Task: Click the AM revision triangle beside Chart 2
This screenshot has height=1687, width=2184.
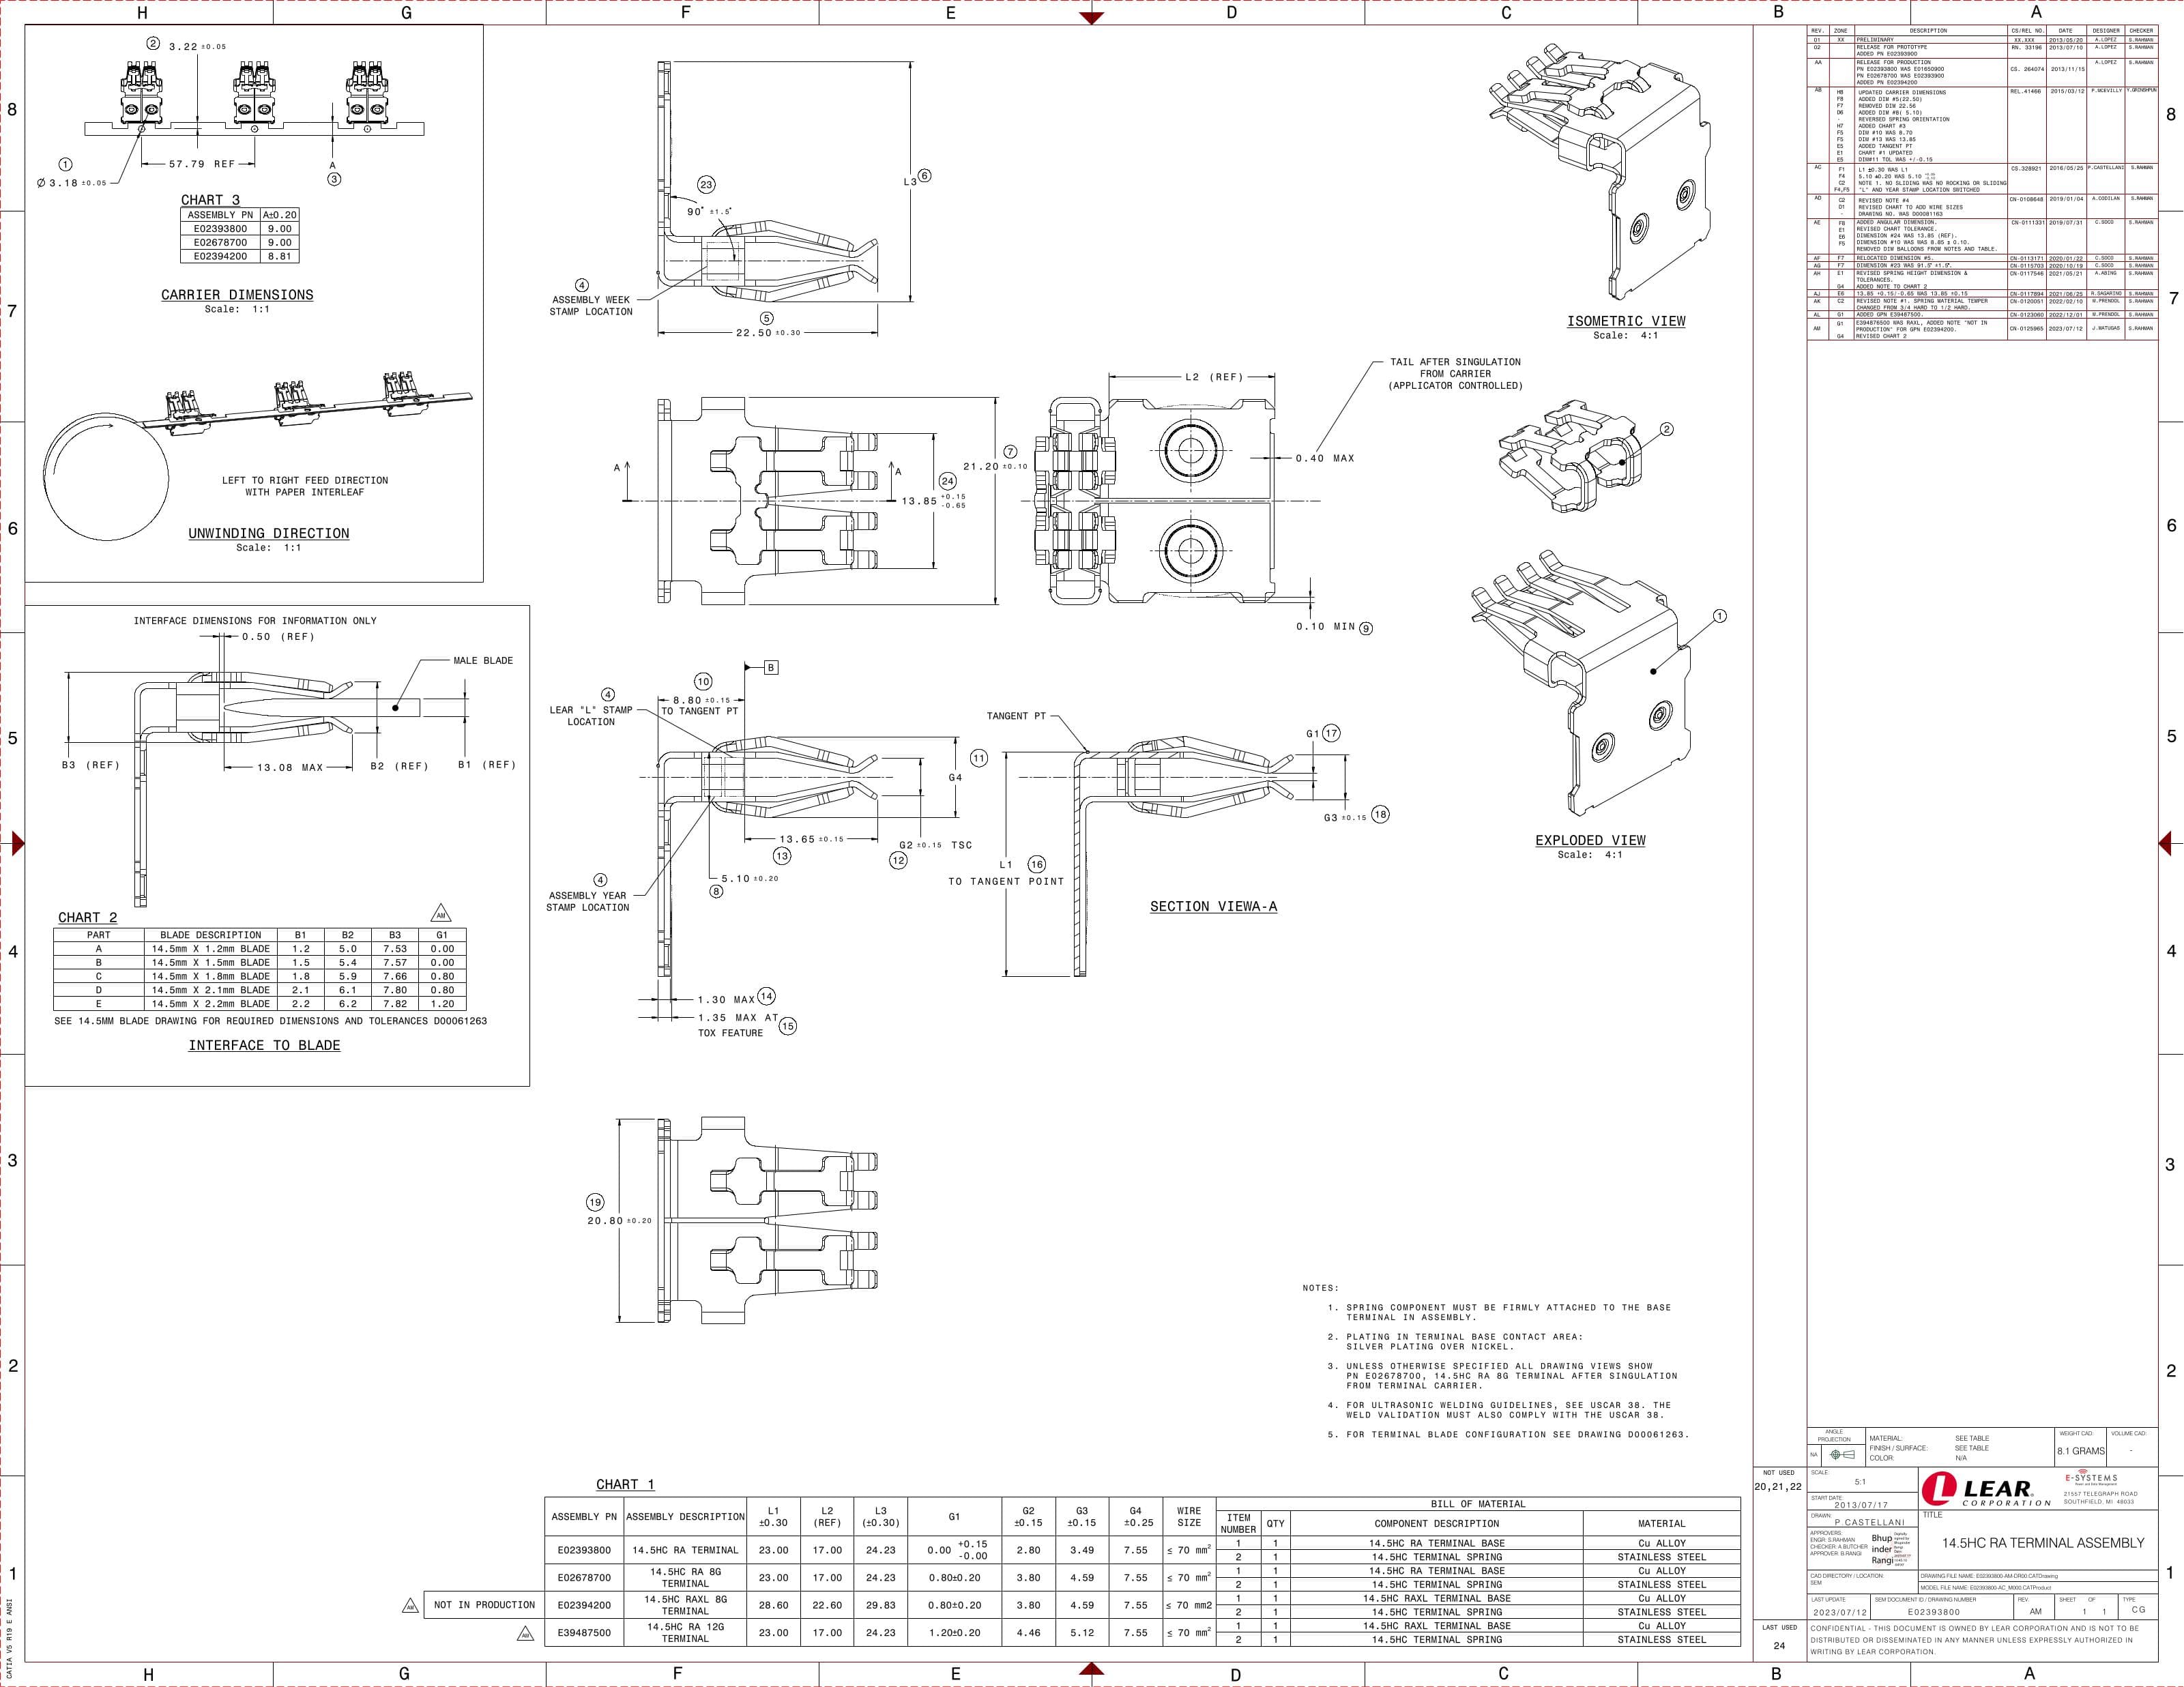Action: coord(441,914)
